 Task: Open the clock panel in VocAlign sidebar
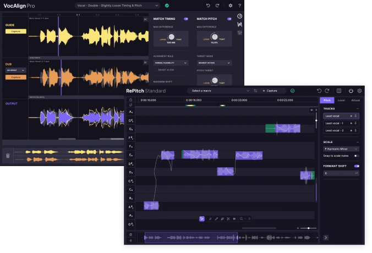(x=239, y=16)
